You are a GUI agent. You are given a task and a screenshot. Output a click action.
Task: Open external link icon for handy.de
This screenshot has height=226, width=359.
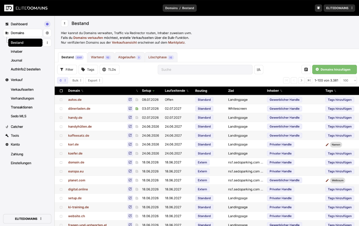pyautogui.click(x=130, y=118)
